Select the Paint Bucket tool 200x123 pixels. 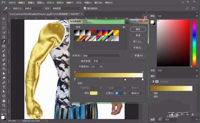coord(4,69)
